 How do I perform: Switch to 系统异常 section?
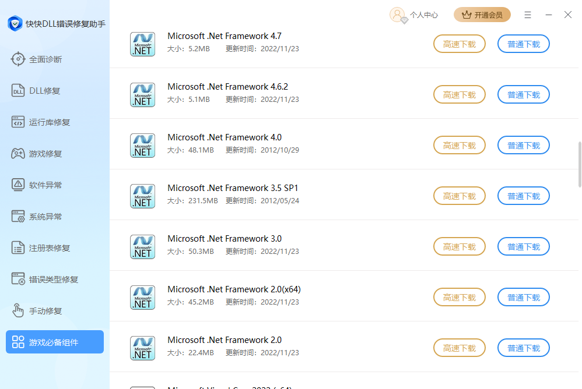click(x=45, y=217)
